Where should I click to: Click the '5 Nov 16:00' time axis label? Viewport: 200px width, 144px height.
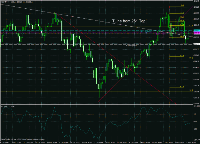pos(192,143)
